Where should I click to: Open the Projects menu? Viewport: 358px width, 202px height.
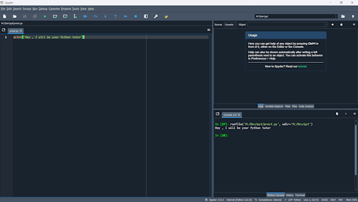(66, 8)
